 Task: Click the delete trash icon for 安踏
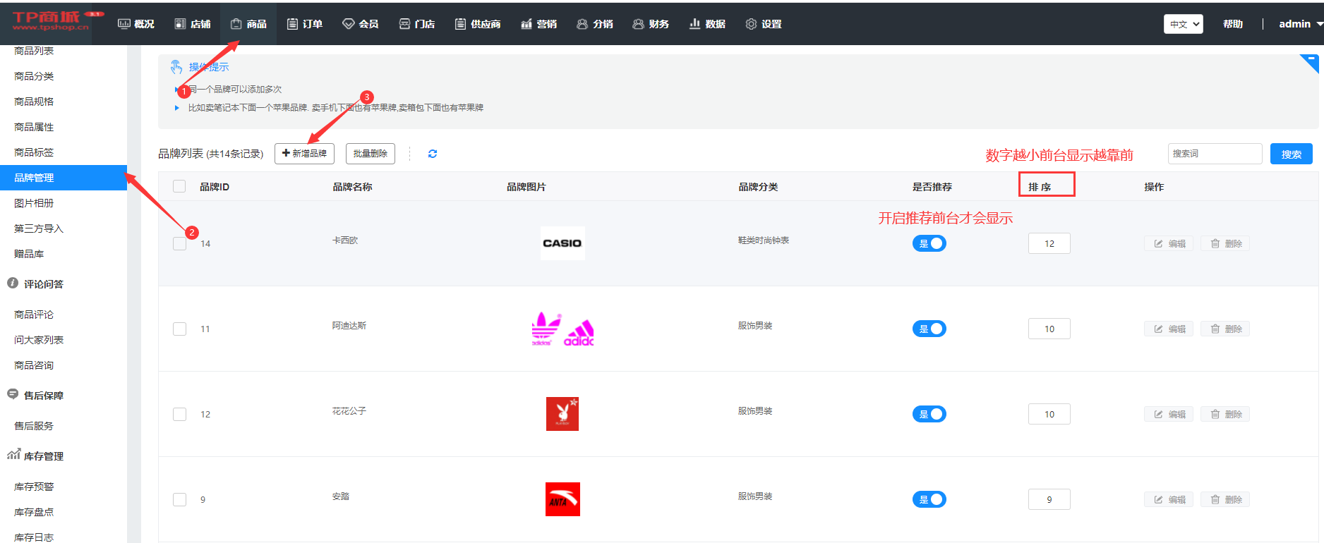tap(1215, 500)
